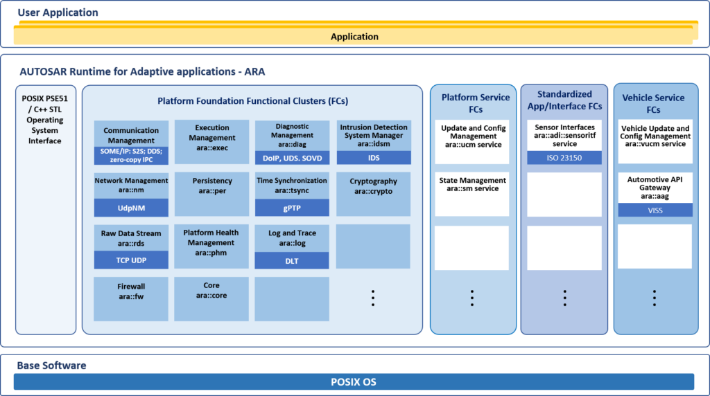
Task: Click the VISS label under Automotive API Gateway
Action: [655, 210]
